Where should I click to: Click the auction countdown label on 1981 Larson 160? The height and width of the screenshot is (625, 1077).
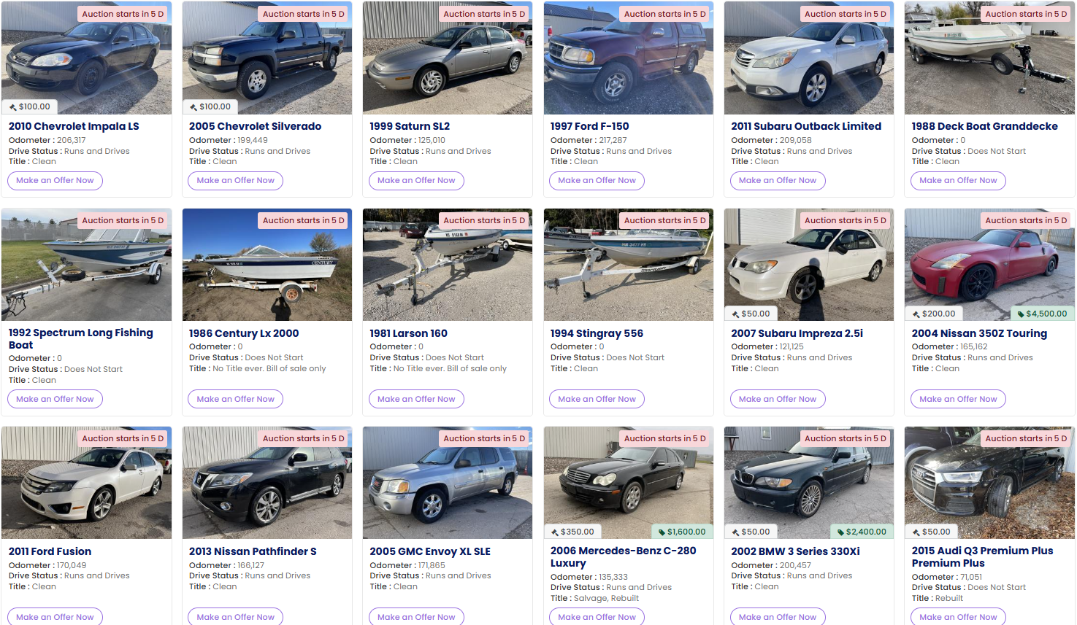pos(484,220)
